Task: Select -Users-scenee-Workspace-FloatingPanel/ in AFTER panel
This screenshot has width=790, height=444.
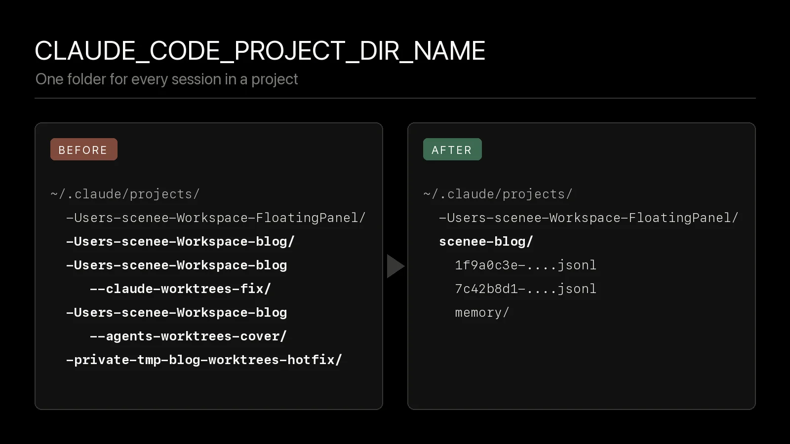Action: coord(589,218)
